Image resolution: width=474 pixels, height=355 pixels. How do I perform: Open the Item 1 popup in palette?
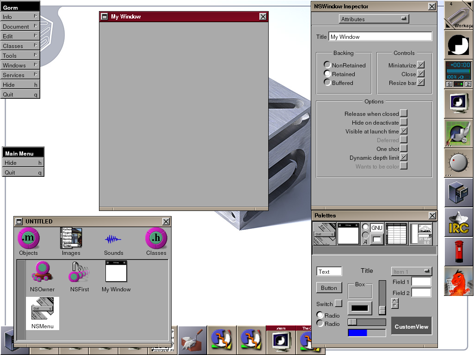point(411,271)
